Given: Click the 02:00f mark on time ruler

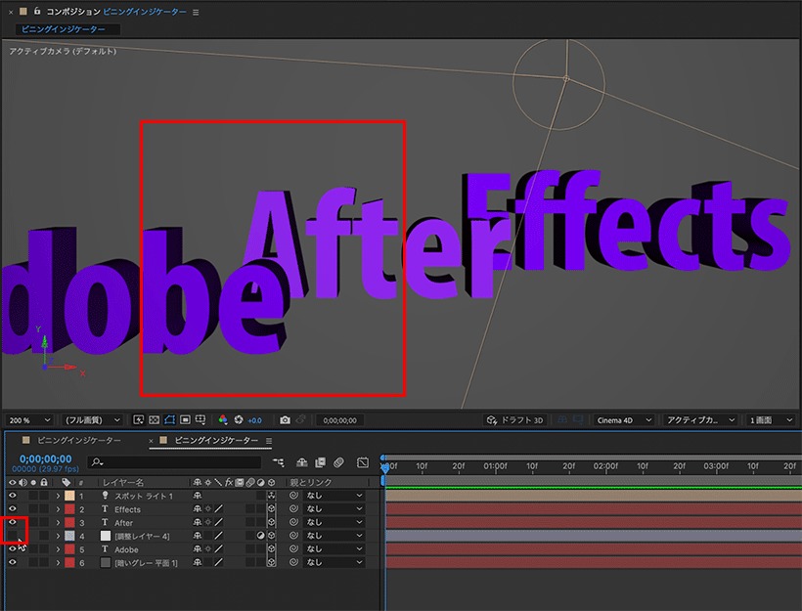Looking at the screenshot, I should click(x=605, y=465).
